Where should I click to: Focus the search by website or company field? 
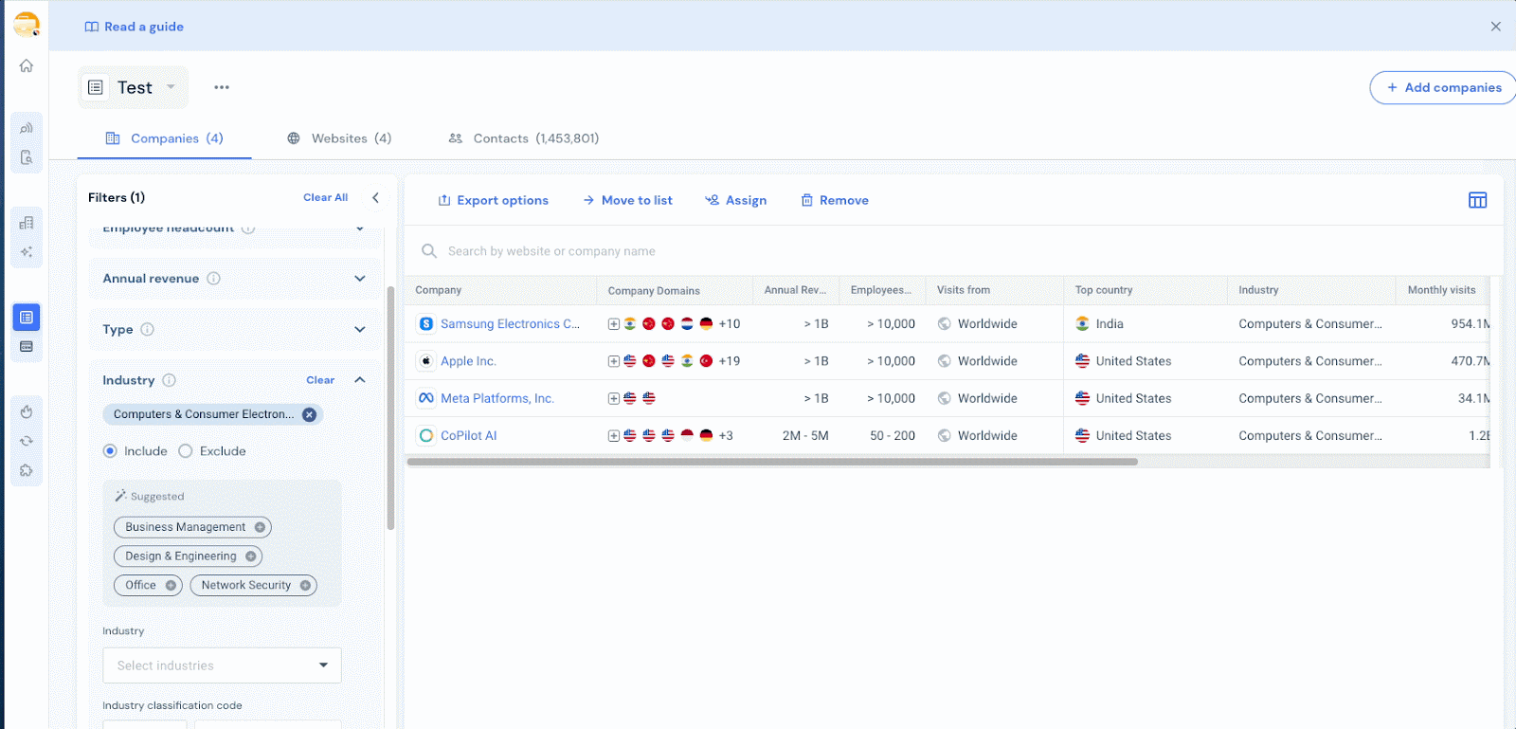click(x=954, y=251)
